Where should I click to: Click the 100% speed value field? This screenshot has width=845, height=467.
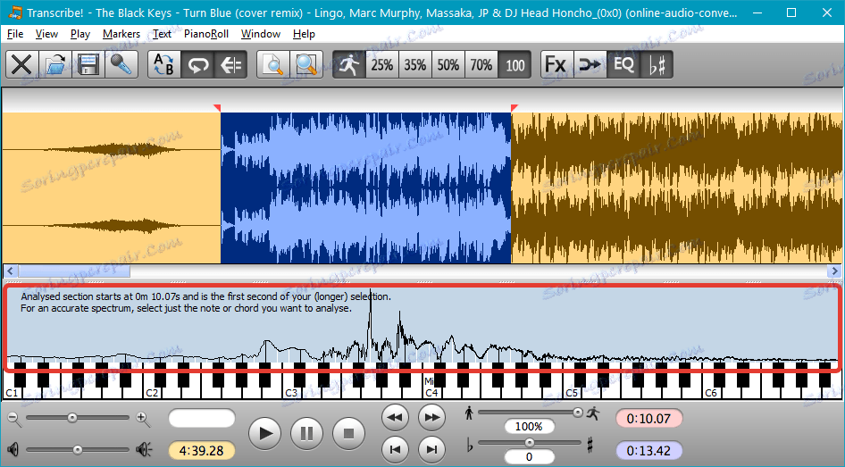click(529, 427)
